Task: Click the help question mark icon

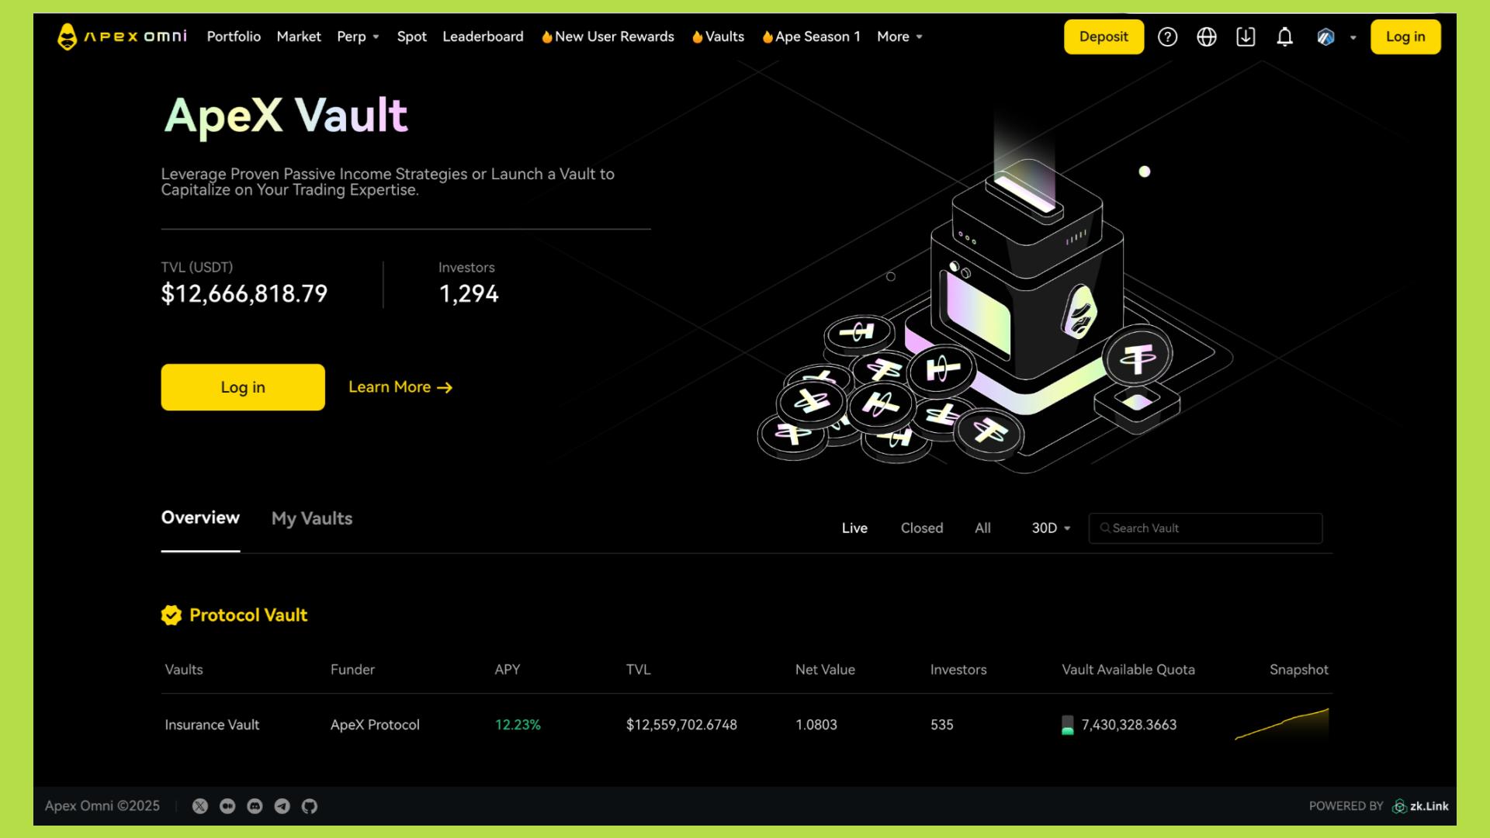Action: (x=1167, y=36)
